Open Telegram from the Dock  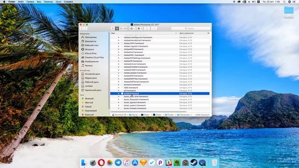(x=118, y=163)
